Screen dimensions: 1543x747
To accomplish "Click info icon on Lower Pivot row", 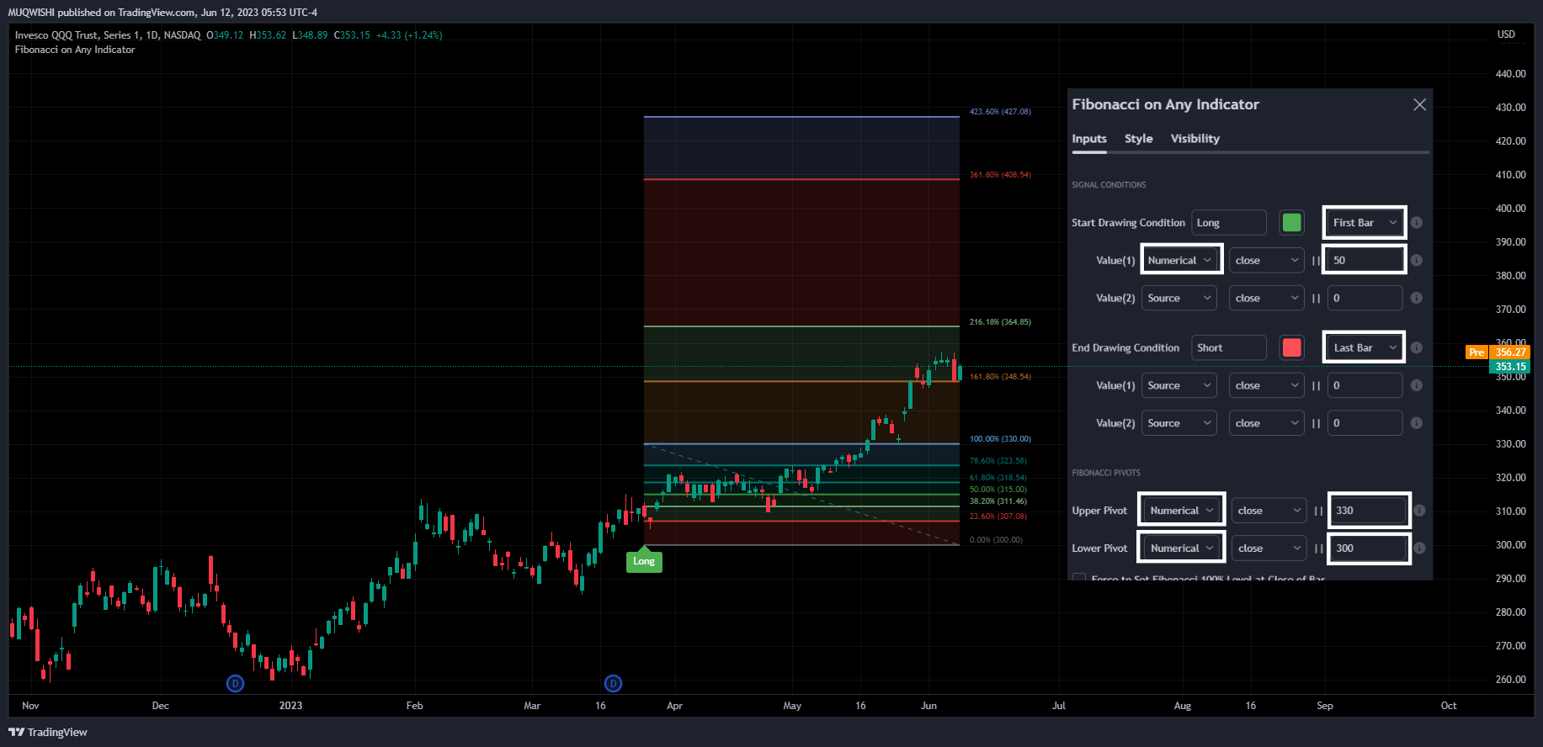I will click(1419, 548).
